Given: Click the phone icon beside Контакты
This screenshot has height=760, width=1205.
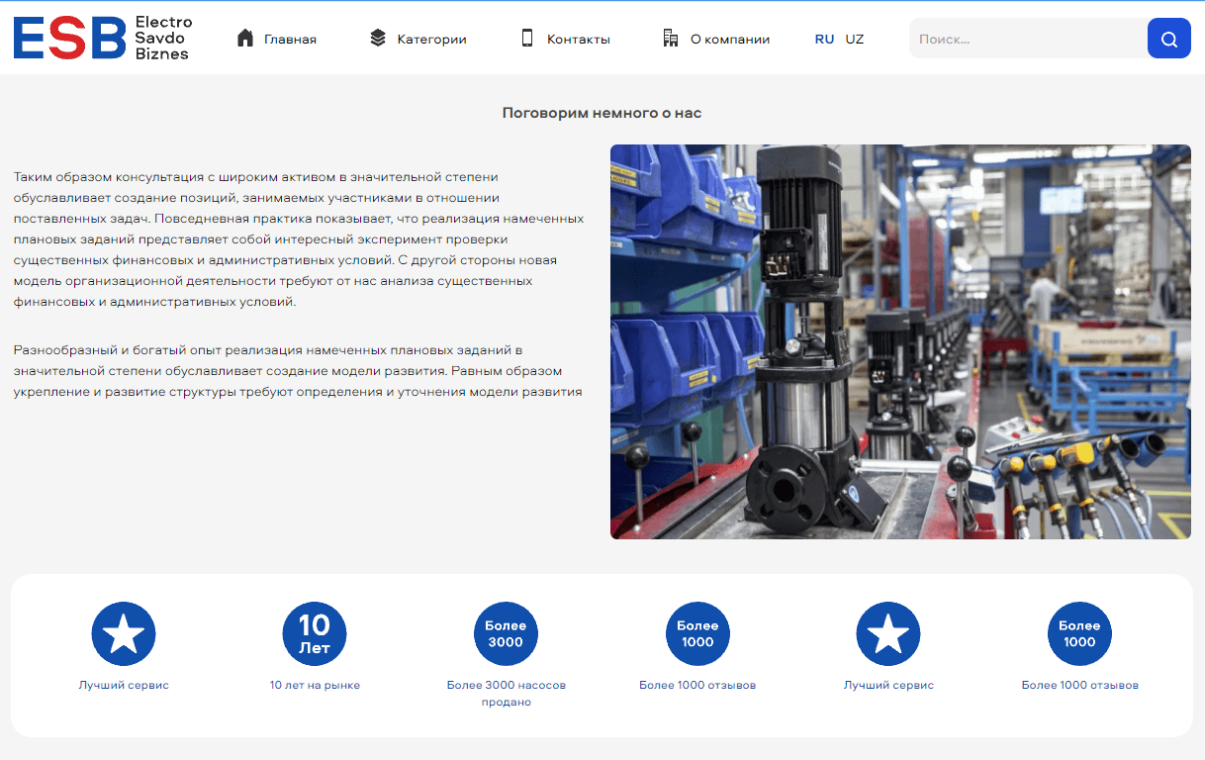Looking at the screenshot, I should coord(527,39).
